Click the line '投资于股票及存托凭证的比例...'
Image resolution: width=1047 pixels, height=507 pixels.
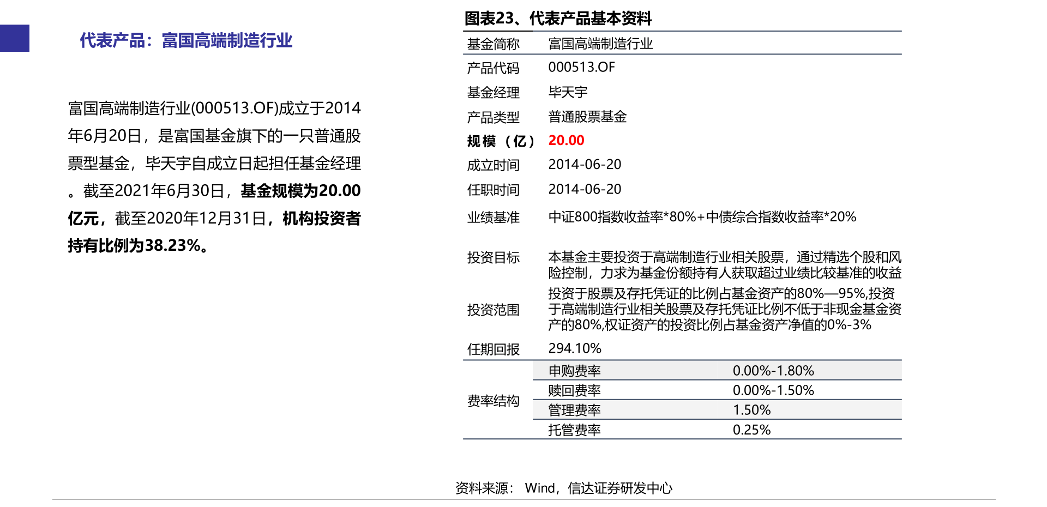pyautogui.click(x=721, y=293)
